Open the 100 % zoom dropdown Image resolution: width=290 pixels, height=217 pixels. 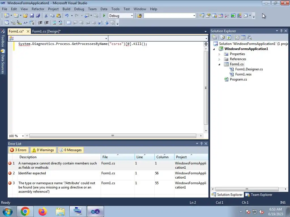pos(23,136)
